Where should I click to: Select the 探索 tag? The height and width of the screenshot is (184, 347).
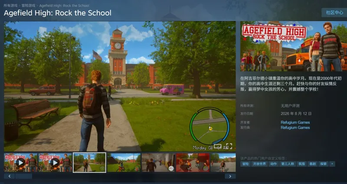coord(323,164)
